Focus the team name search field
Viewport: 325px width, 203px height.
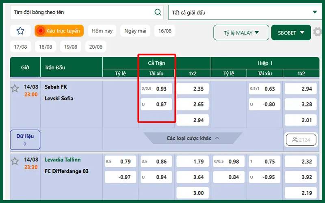coord(87,13)
